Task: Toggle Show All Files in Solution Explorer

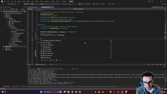Action: [x=14, y=9]
